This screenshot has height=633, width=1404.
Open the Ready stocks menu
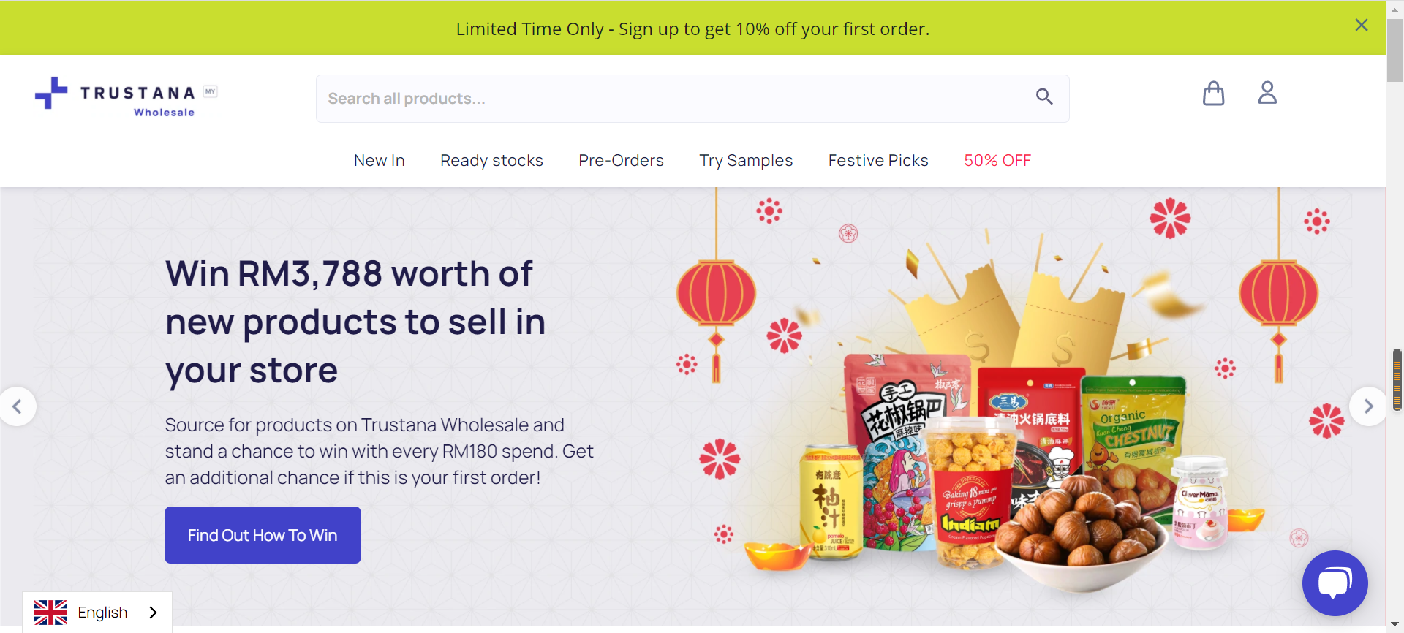491,161
